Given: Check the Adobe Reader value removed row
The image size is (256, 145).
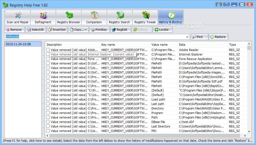Looking at the screenshot, I should point(48,50).
